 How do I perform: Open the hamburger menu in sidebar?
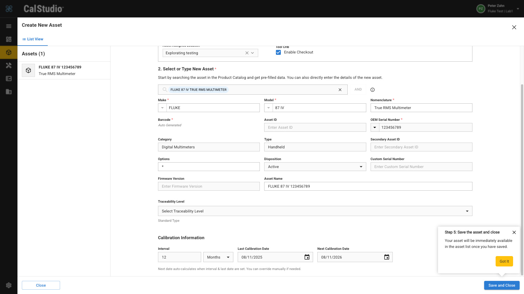pyautogui.click(x=9, y=26)
